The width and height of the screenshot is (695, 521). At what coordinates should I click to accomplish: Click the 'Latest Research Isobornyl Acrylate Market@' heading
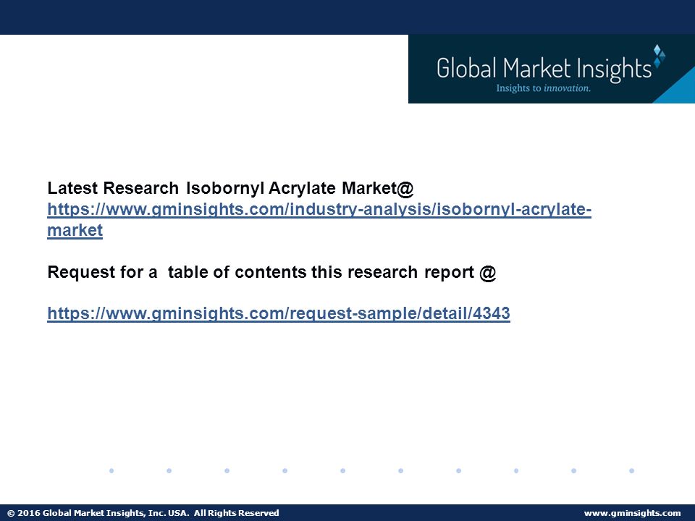[230, 188]
